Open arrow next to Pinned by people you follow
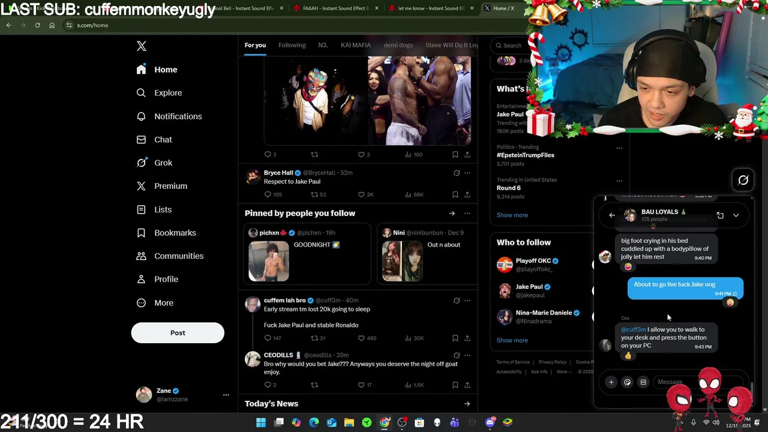This screenshot has height=432, width=768. [x=452, y=213]
